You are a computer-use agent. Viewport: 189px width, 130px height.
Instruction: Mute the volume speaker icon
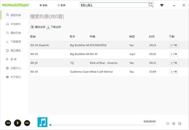174,123
